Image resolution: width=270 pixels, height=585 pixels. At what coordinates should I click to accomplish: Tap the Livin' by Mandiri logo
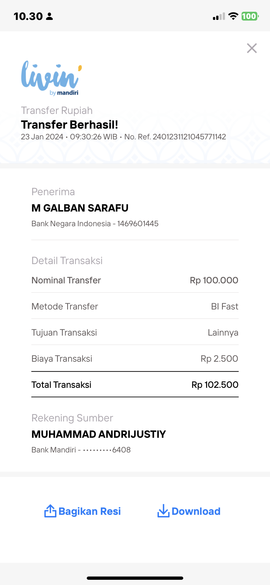click(52, 78)
